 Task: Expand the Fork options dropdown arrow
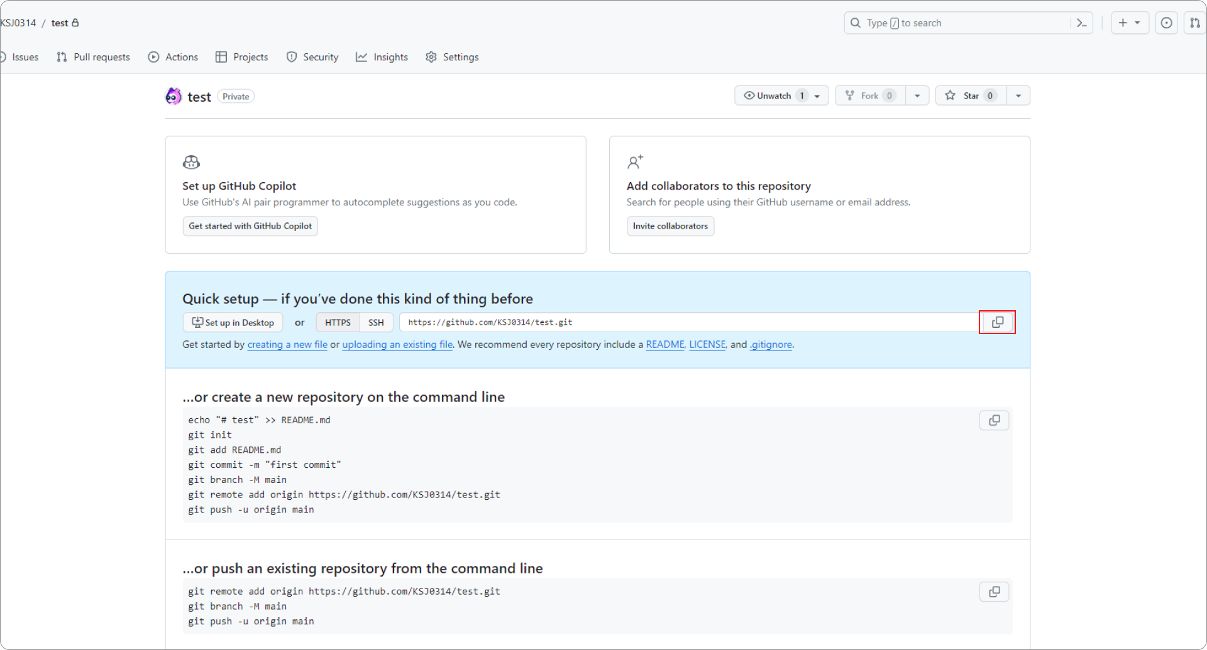pos(917,95)
